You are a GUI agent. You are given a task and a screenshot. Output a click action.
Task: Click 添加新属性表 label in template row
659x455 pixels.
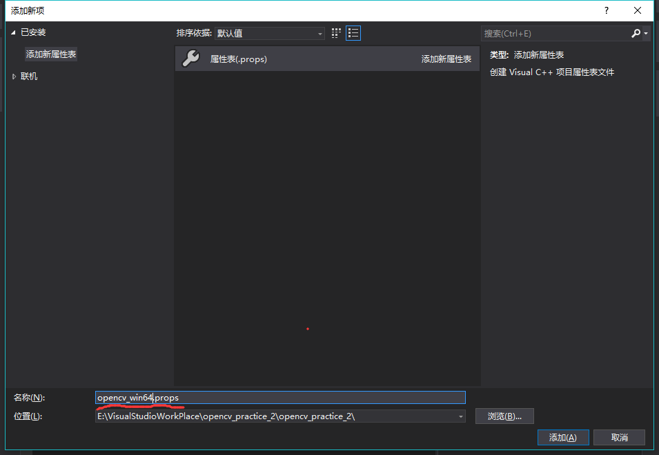point(446,59)
